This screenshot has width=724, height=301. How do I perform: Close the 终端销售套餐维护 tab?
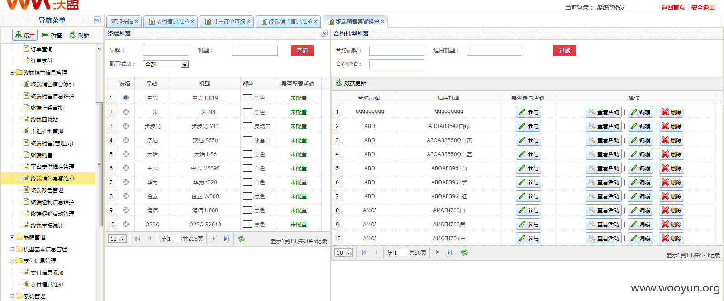(x=382, y=22)
